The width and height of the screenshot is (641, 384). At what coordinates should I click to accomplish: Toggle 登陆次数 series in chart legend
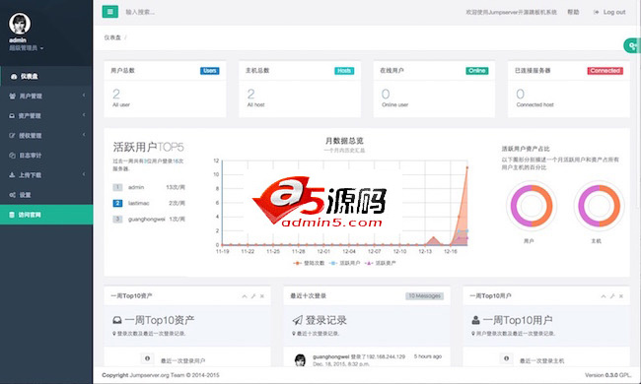pos(309,263)
